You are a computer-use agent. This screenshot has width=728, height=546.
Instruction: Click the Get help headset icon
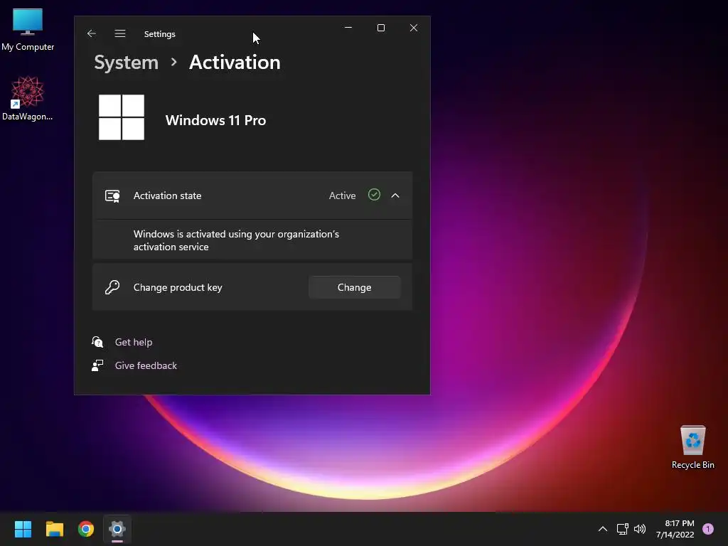(97, 342)
